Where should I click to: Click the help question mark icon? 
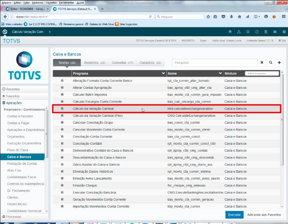point(284,32)
